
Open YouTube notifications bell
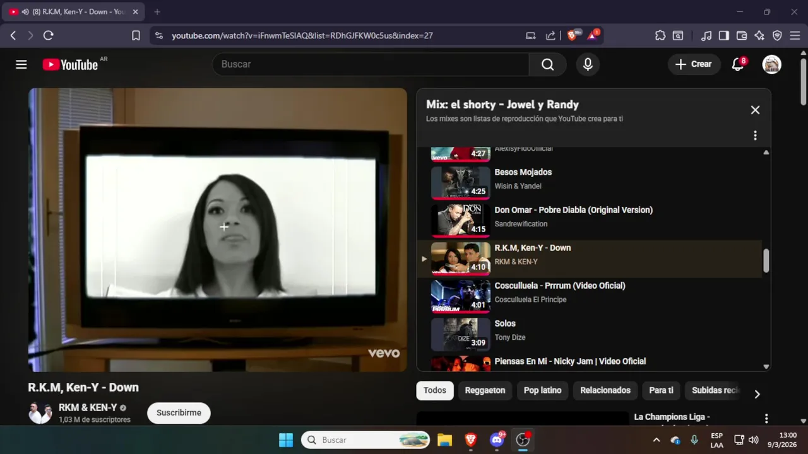point(737,64)
